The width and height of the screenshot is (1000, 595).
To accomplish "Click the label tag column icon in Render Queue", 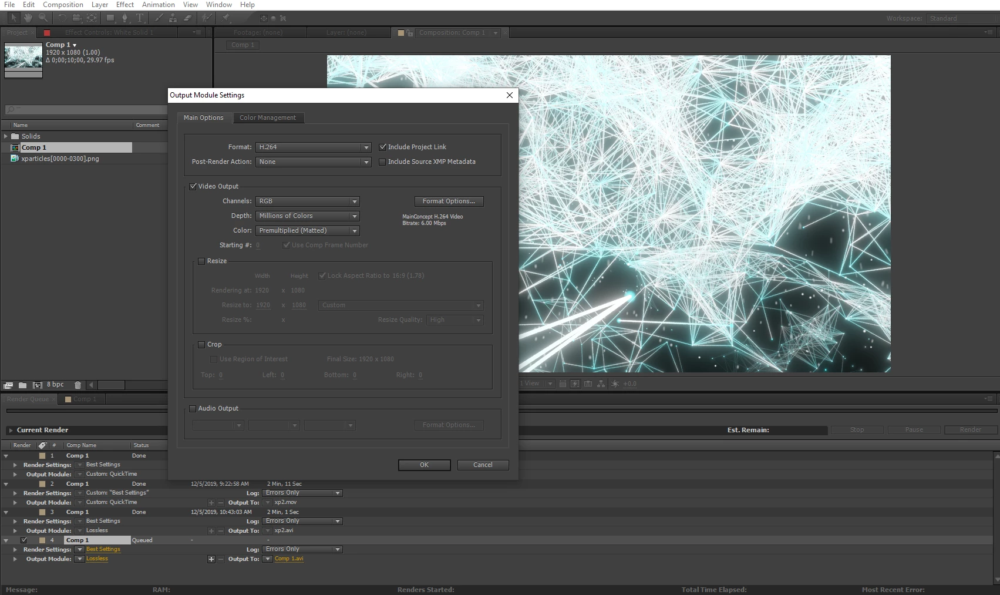I will (43, 445).
